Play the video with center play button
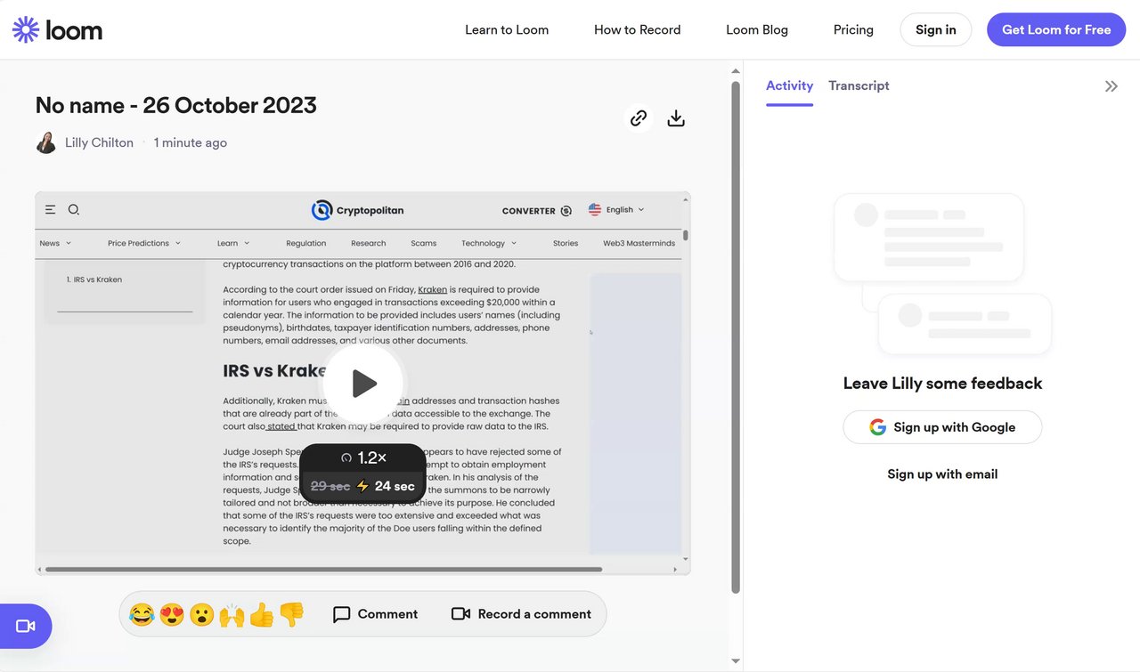1140x672 pixels. click(x=363, y=384)
